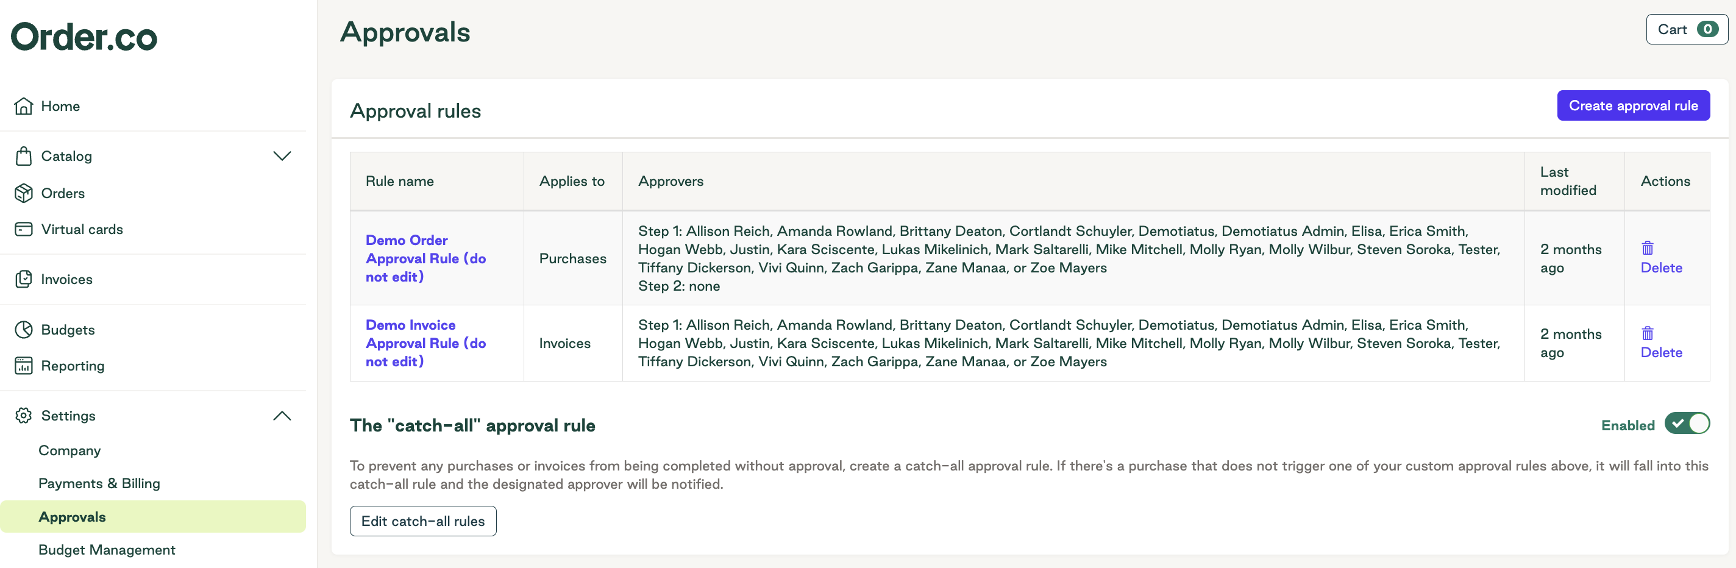Click the Budgets pie chart icon
Screen dimensions: 1736x568
coord(24,330)
